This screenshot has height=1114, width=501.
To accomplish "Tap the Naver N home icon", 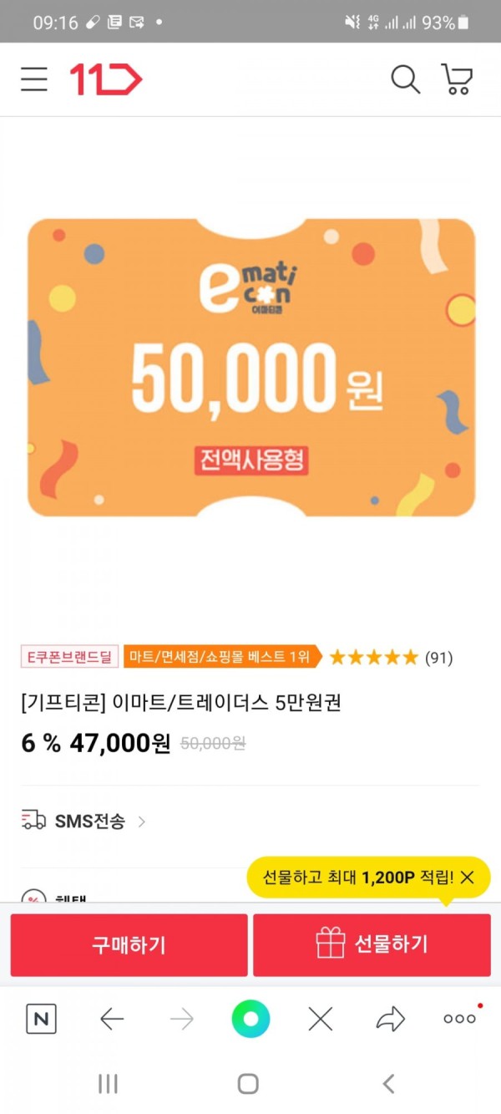I will pyautogui.click(x=41, y=1018).
